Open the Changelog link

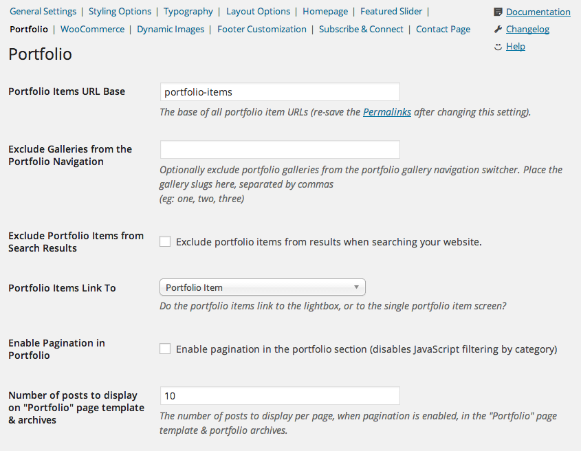[x=527, y=29]
